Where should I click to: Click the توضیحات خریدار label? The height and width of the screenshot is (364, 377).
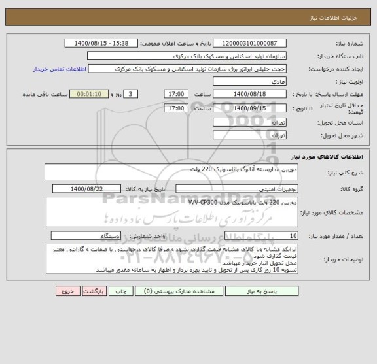344,259
